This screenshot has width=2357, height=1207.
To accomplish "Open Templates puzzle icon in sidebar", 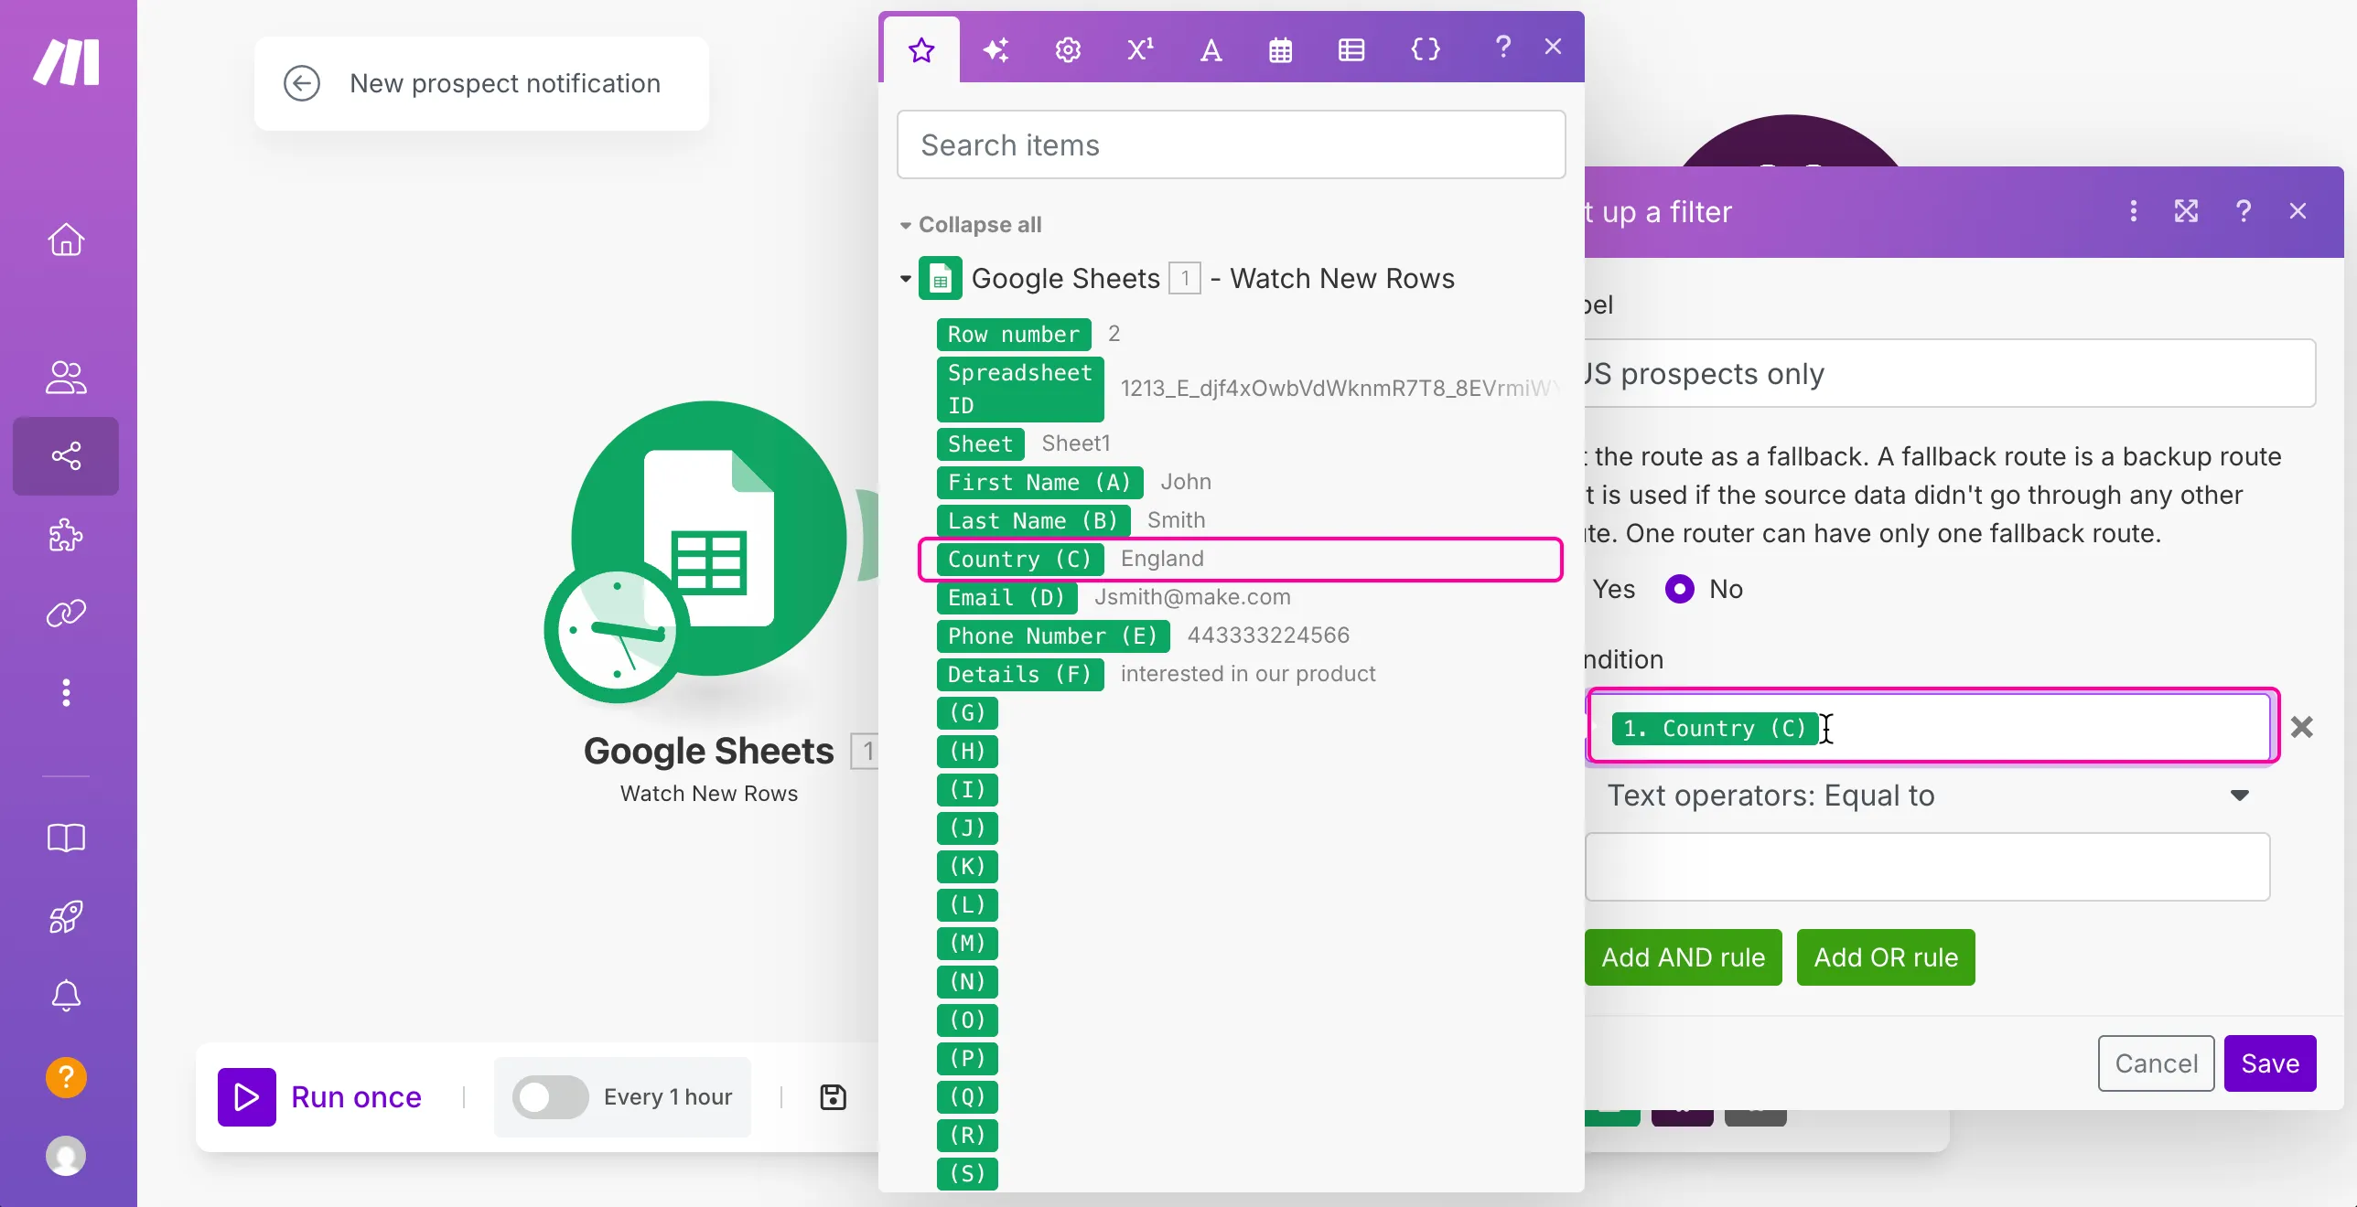I will (x=66, y=535).
